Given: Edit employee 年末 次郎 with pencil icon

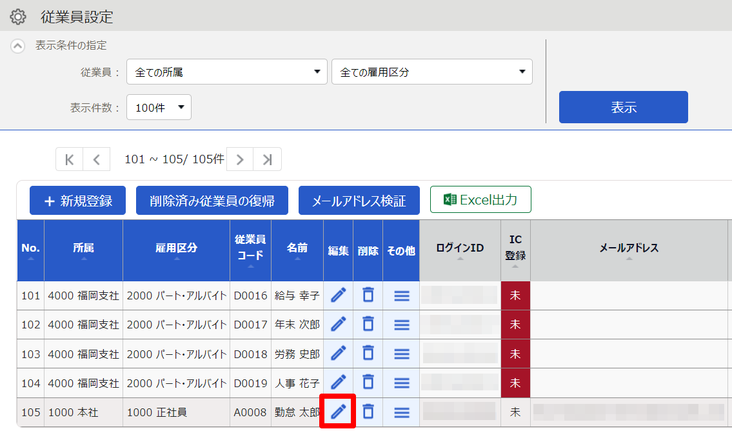Looking at the screenshot, I should pos(339,324).
